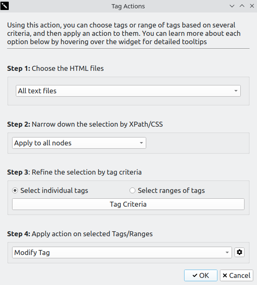Click the Step 1 Choose the HTML files label

[x=55, y=68]
